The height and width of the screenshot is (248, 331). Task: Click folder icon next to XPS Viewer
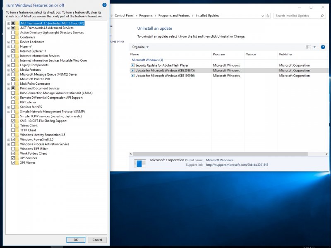(x=17, y=162)
